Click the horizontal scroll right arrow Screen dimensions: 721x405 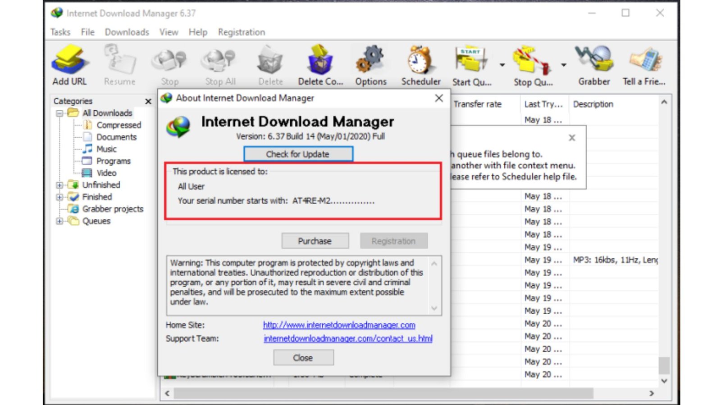tap(652, 394)
